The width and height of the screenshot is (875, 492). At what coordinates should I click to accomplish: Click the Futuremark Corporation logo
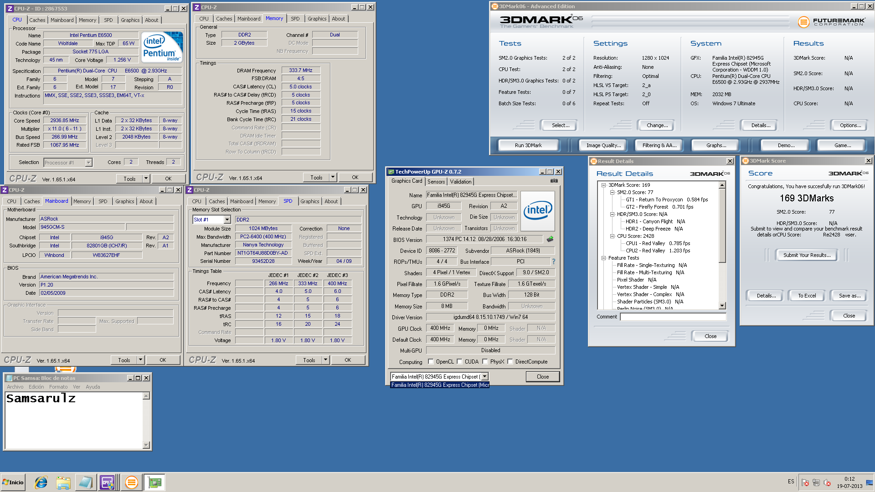pyautogui.click(x=831, y=21)
